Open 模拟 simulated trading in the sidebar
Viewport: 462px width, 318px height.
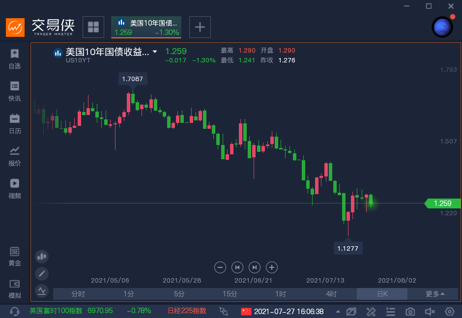[x=14, y=289]
